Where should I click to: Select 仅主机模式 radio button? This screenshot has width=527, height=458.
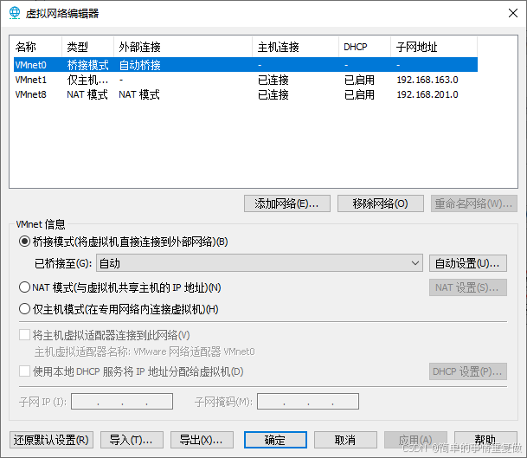[x=24, y=309]
